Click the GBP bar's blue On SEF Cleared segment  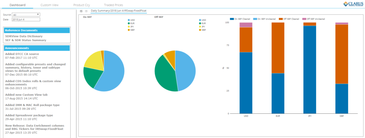click(342, 99)
